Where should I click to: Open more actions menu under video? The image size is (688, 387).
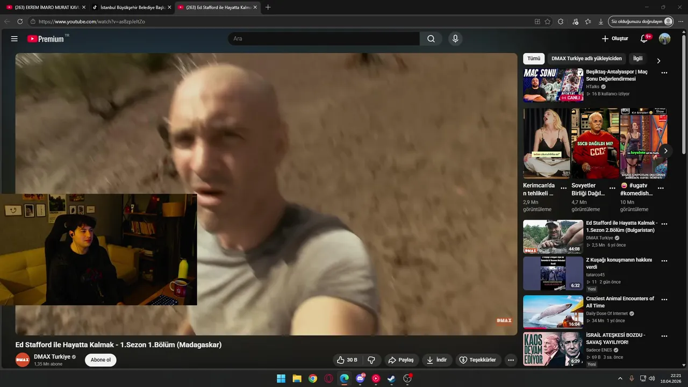(511, 360)
